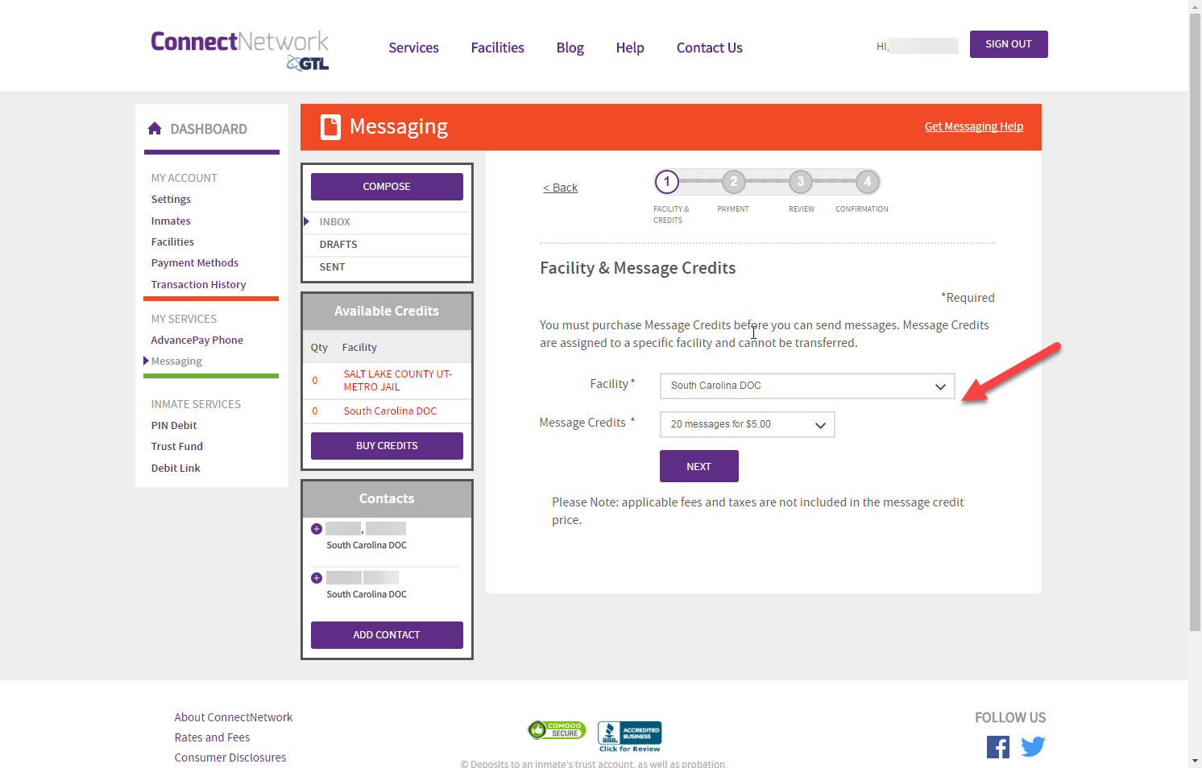Viewport: 1202px width, 768px height.
Task: Open Inmates under My Account
Action: [171, 221]
